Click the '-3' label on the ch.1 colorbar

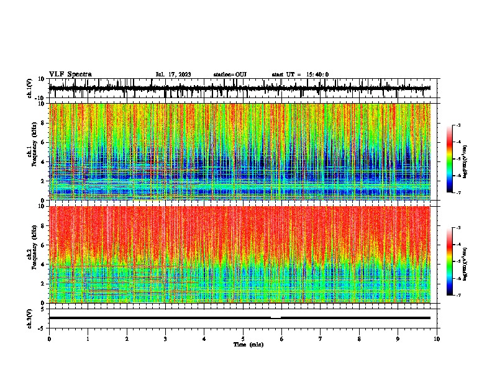point(458,125)
